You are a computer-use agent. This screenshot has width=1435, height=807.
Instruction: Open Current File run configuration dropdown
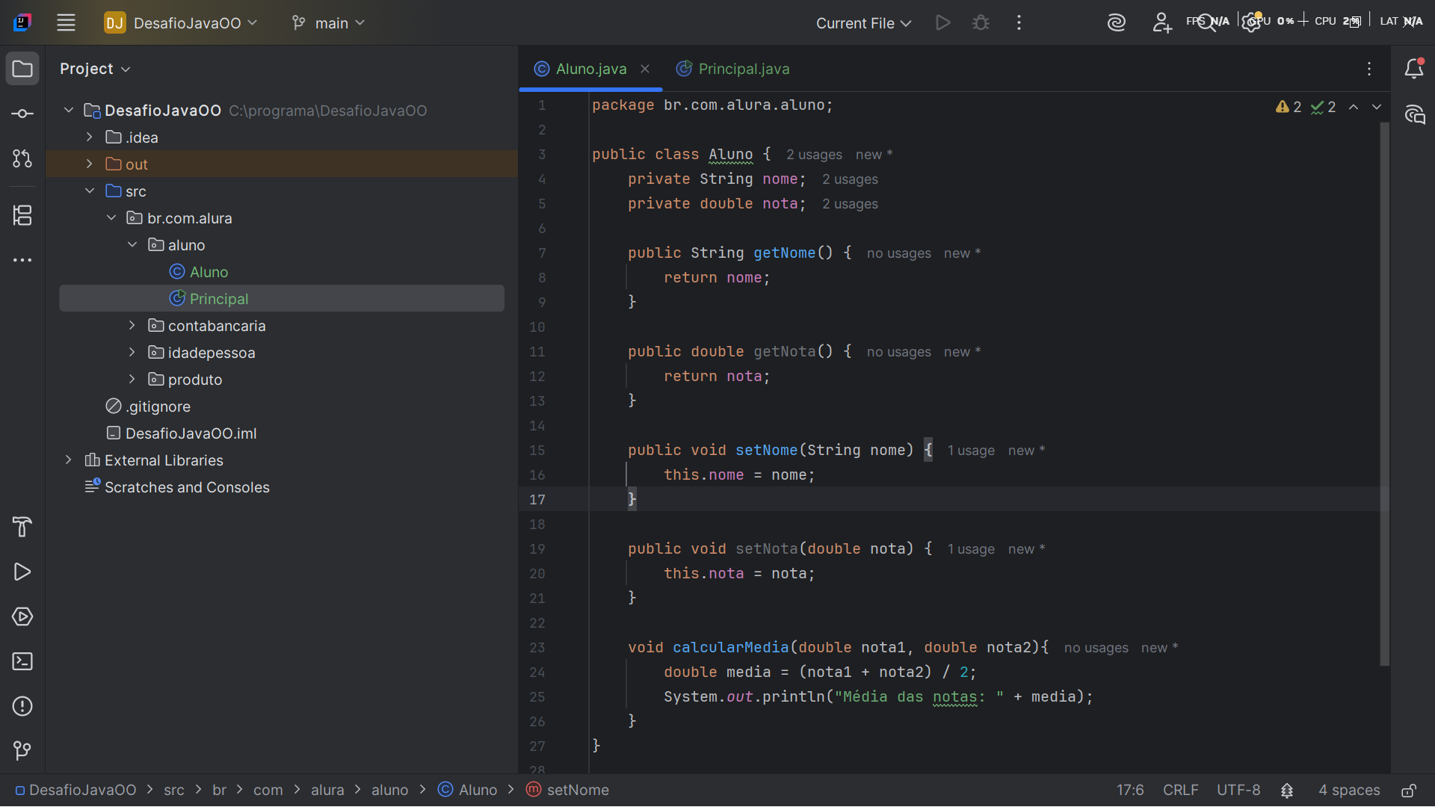(863, 23)
